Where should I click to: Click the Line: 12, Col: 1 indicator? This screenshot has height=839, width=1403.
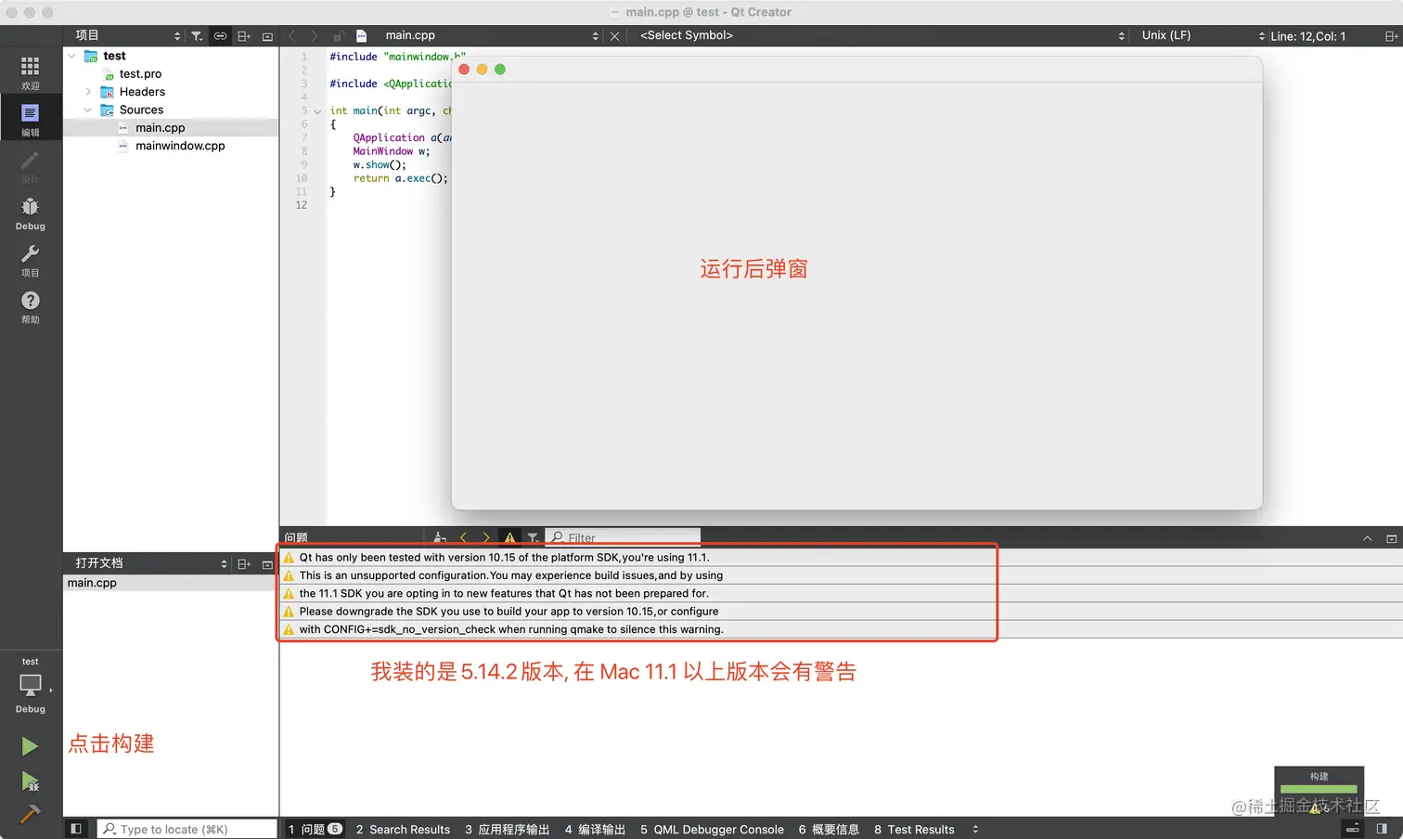pyautogui.click(x=1307, y=36)
